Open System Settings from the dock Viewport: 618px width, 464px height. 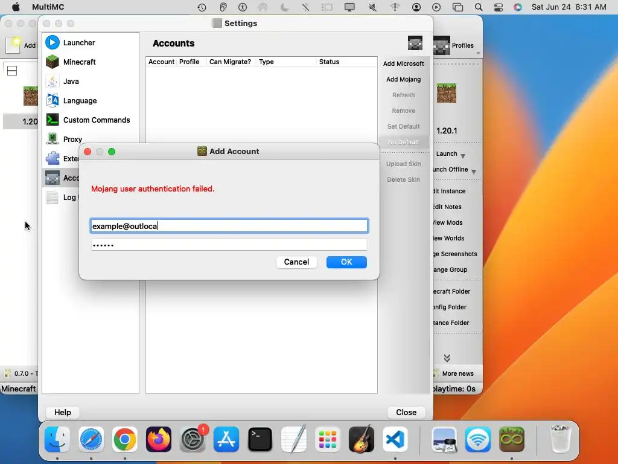click(193, 439)
